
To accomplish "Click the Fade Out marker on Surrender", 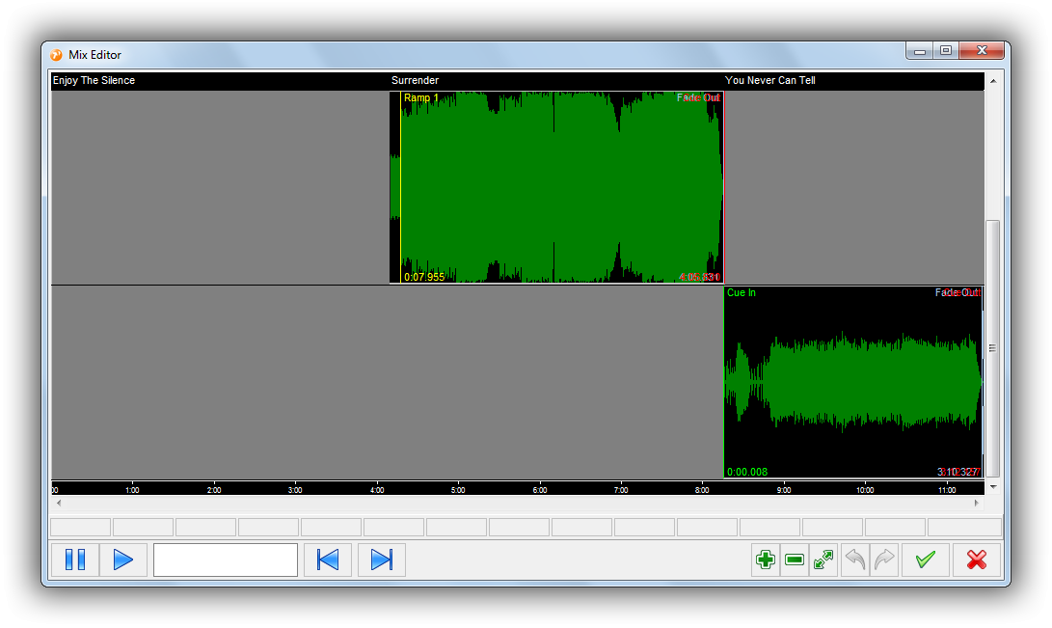I will click(698, 98).
